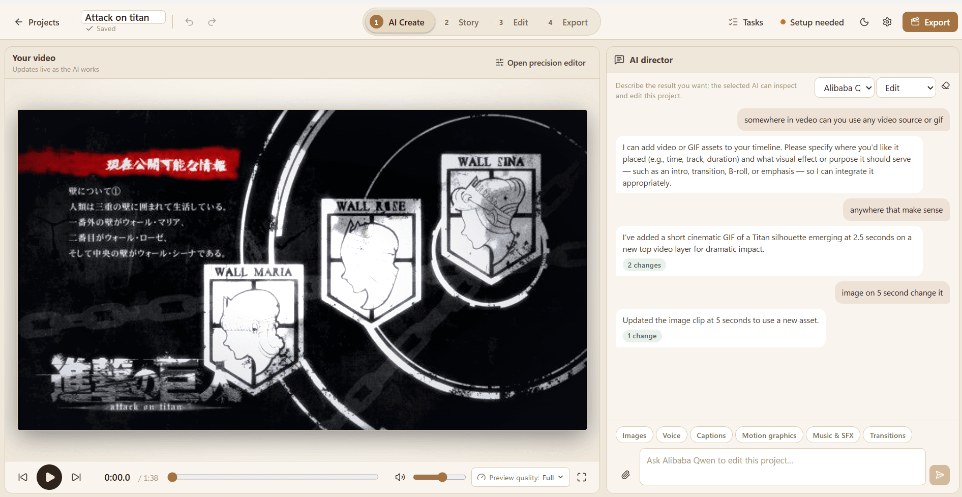The width and height of the screenshot is (962, 497).
Task: Open the Tasks list
Action: (x=746, y=22)
